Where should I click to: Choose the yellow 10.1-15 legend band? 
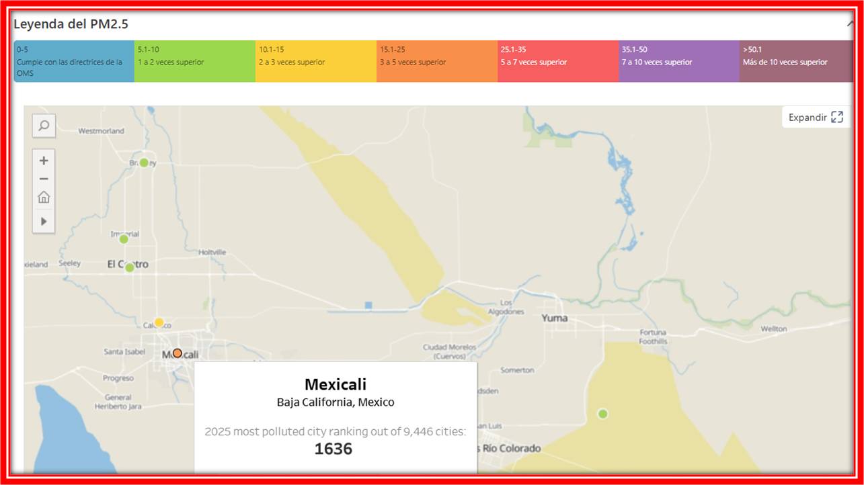click(316, 61)
